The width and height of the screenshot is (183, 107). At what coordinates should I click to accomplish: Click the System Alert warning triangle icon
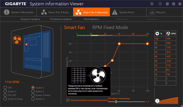pos(115,12)
